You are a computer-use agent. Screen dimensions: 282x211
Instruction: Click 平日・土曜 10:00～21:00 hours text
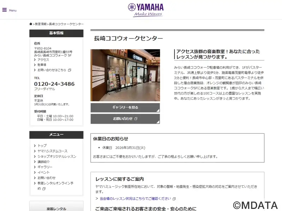click(x=55, y=116)
